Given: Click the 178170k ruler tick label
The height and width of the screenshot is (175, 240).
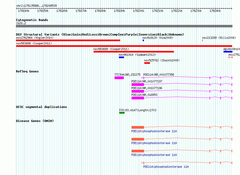Looking at the screenshot, I should coord(81,11).
